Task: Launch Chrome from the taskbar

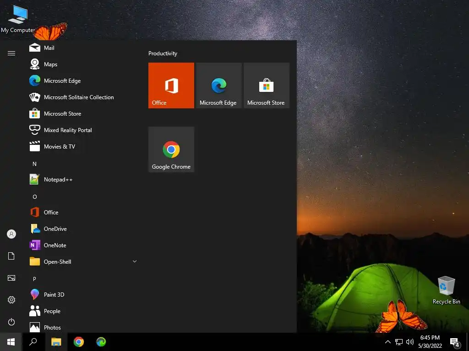Action: click(79, 342)
